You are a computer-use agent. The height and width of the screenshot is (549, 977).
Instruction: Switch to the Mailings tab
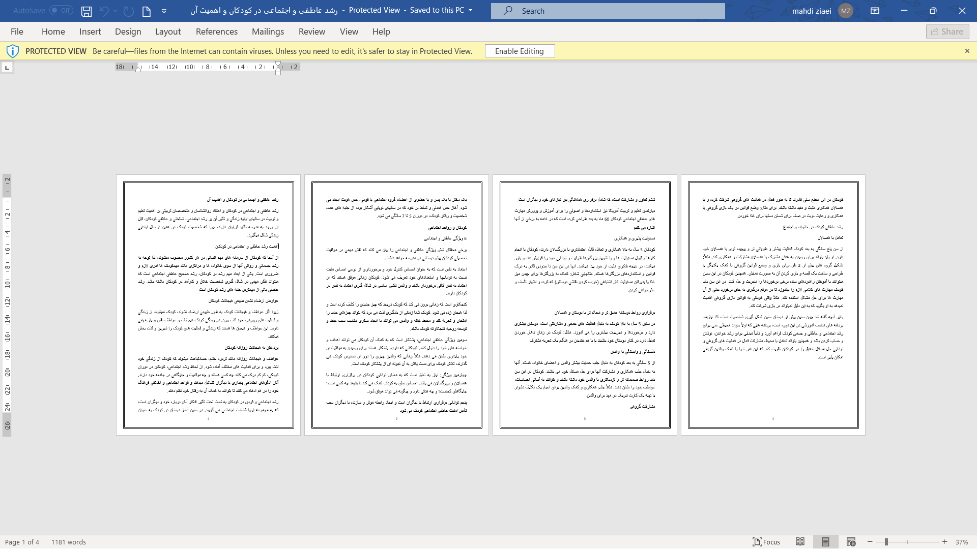(x=268, y=32)
